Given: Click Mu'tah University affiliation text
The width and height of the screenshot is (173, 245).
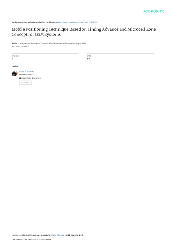Looking at the screenshot, I should click(26, 75).
